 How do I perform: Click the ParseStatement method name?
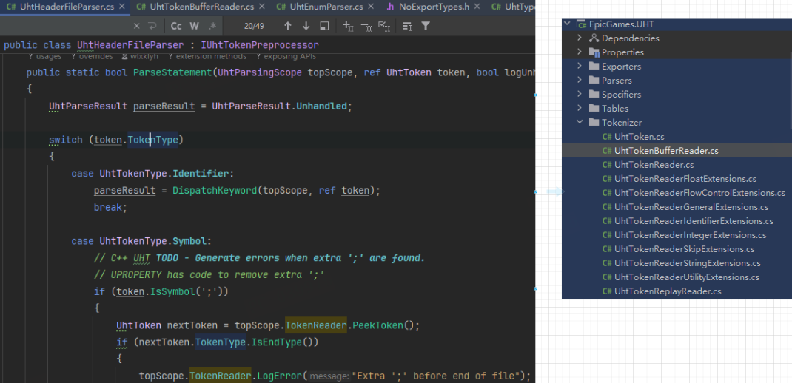172,72
